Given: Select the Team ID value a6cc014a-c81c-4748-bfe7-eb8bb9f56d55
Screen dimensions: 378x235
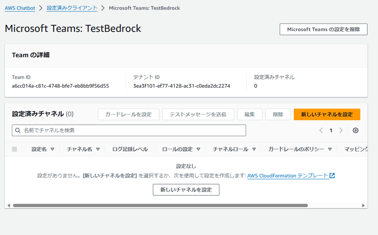Looking at the screenshot, I should pyautogui.click(x=60, y=86).
